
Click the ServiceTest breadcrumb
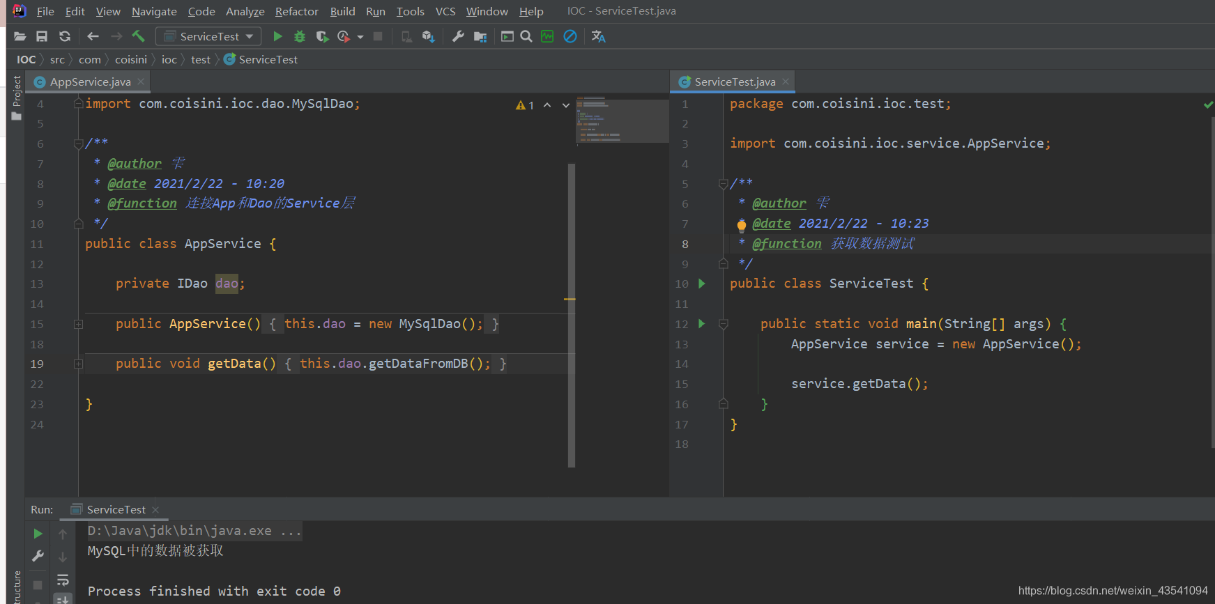coord(261,60)
